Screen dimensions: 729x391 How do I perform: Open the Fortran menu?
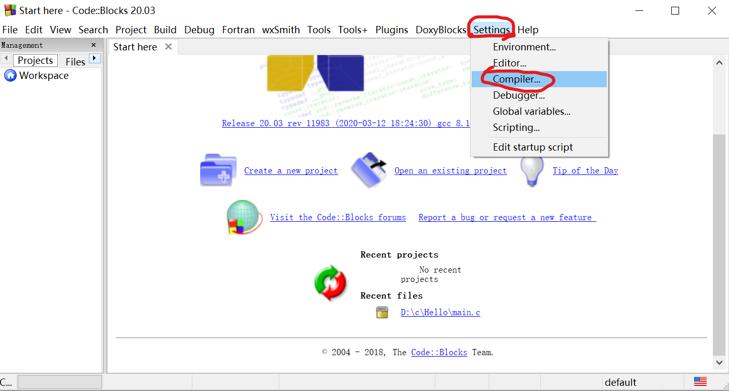point(238,30)
